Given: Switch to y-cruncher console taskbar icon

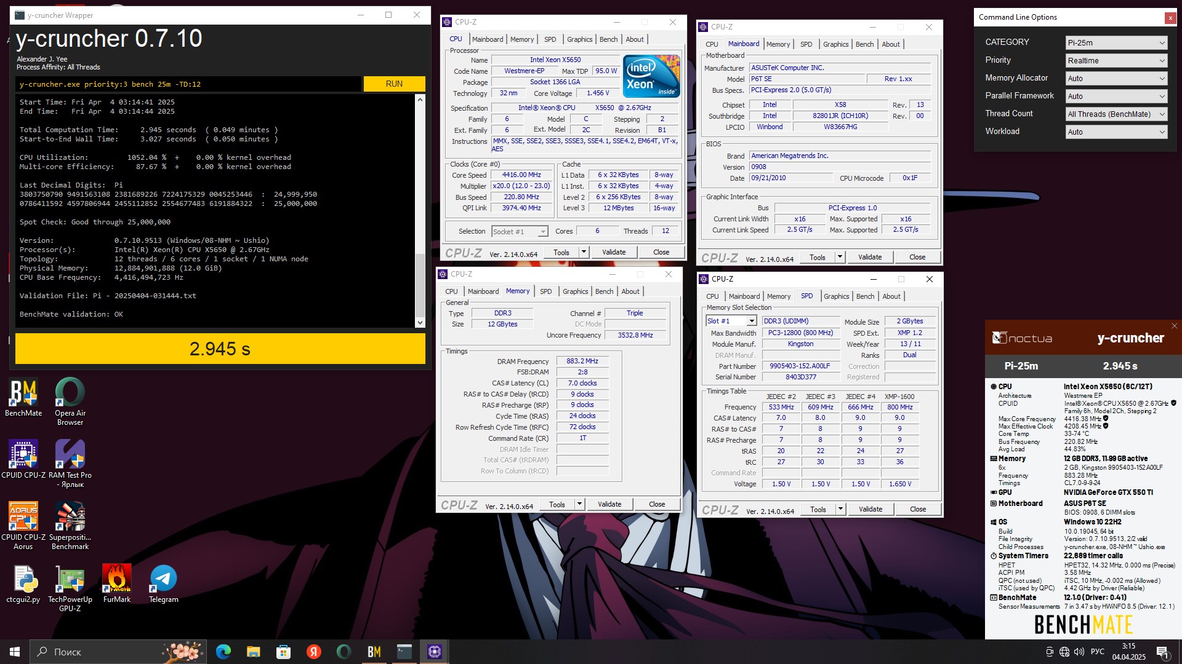Looking at the screenshot, I should tap(404, 652).
